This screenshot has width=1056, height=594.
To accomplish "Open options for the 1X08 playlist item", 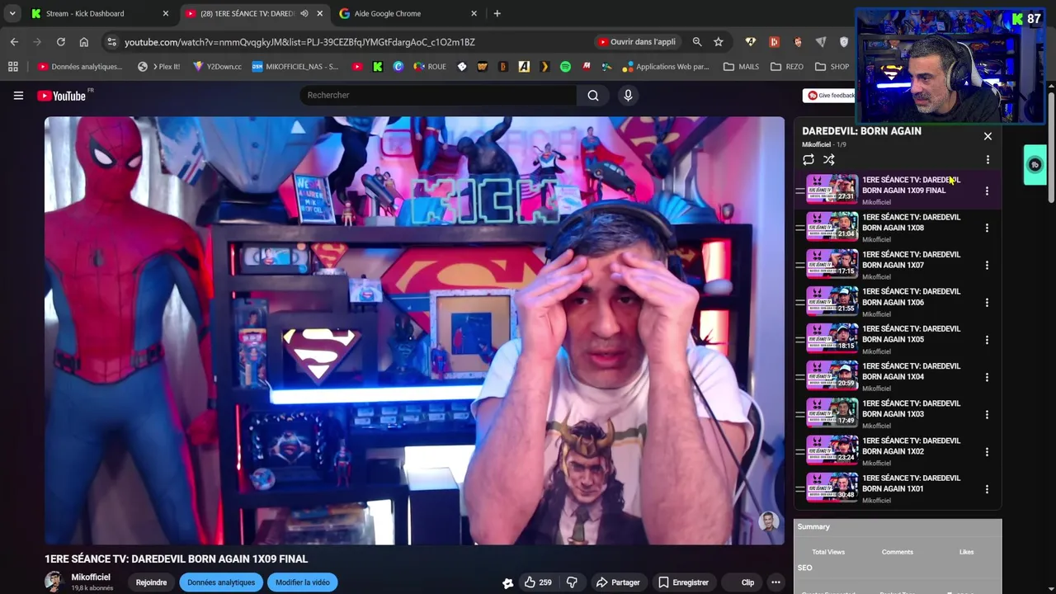I will (987, 228).
